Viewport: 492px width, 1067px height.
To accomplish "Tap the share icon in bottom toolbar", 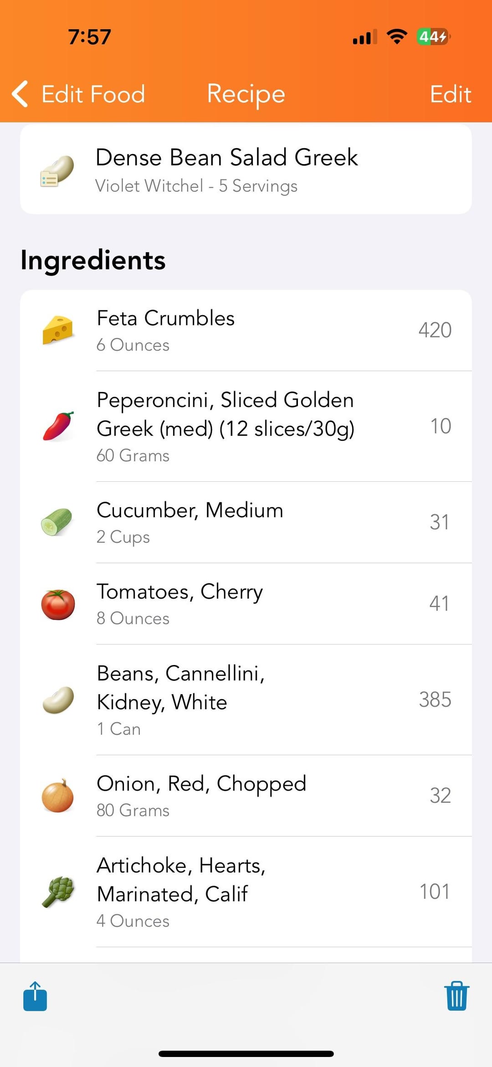I will tap(35, 996).
